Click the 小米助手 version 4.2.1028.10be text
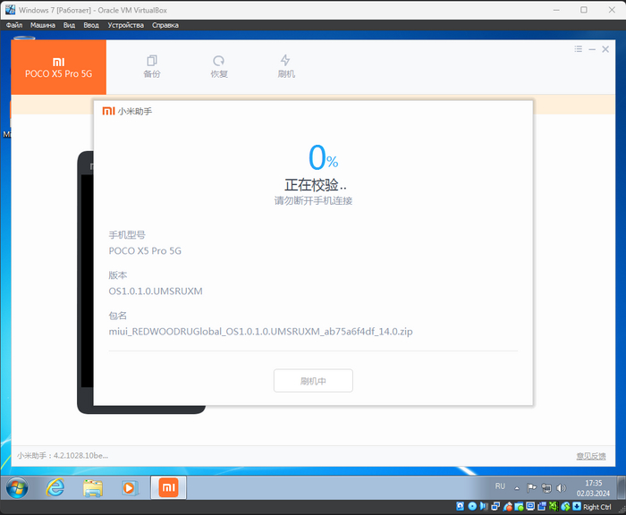This screenshot has height=515, width=626. [63, 455]
